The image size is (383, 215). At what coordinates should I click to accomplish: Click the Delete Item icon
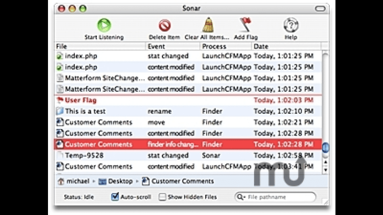164,25
